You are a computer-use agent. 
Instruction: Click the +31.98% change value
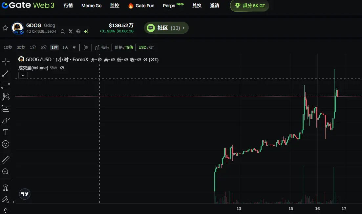[x=107, y=31]
